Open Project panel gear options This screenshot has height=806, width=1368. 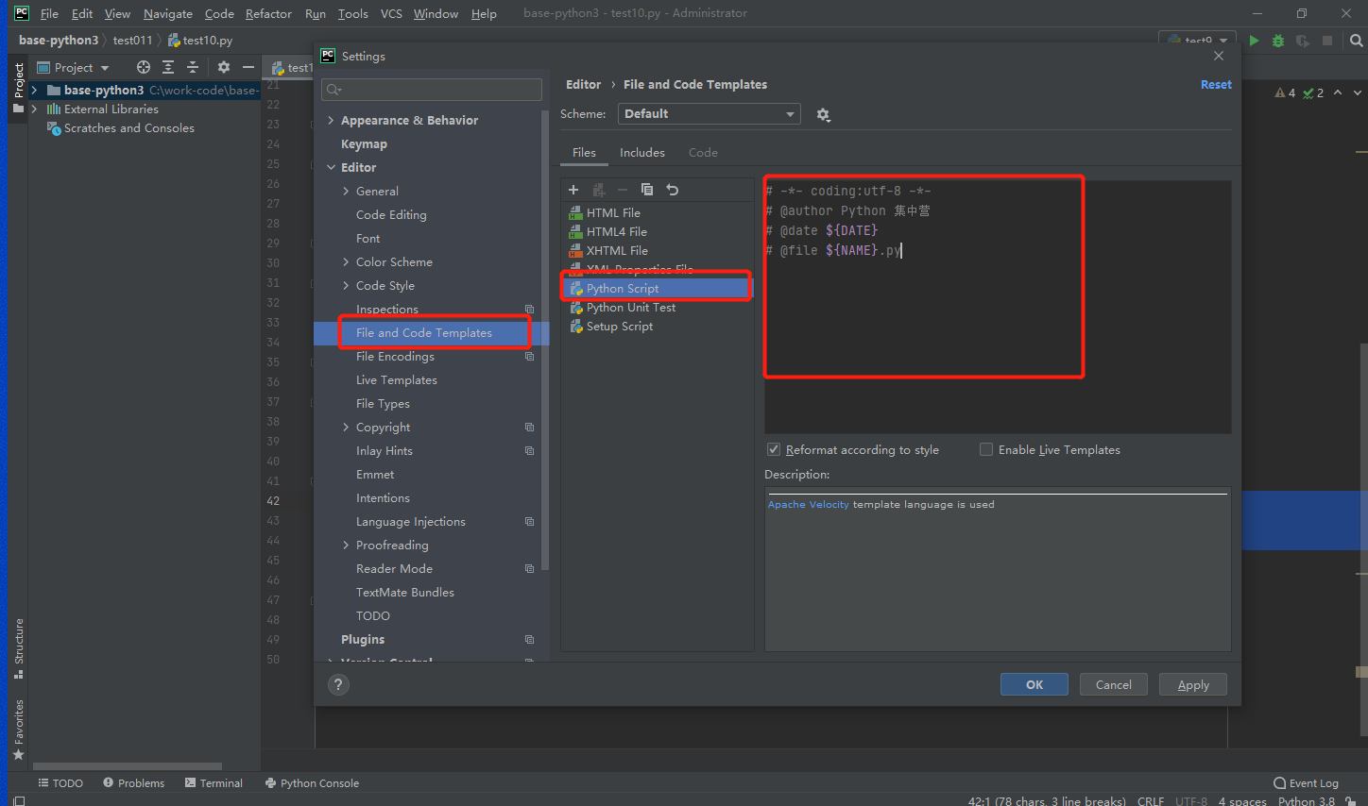pyautogui.click(x=224, y=67)
